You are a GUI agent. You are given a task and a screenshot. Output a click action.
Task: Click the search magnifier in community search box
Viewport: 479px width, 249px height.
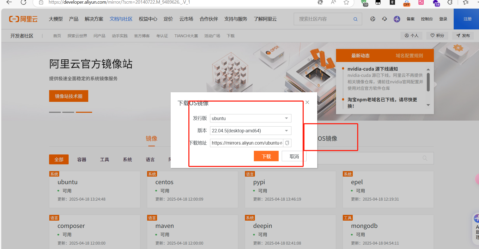point(355,19)
